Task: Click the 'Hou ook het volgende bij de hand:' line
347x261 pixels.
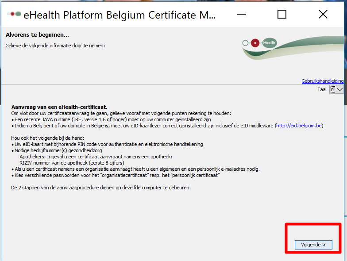Action: click(48, 138)
